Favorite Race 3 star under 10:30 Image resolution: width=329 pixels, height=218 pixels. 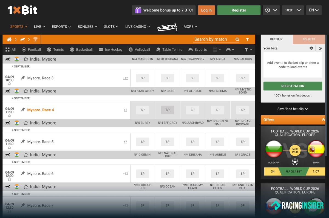[x=9, y=84]
